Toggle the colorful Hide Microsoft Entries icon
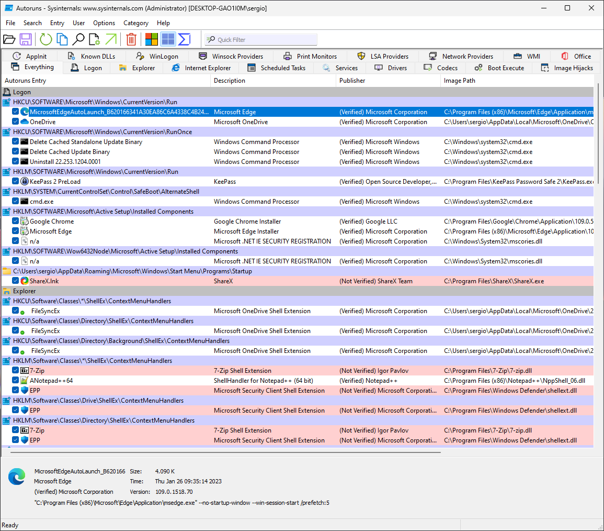The image size is (604, 531). [152, 39]
